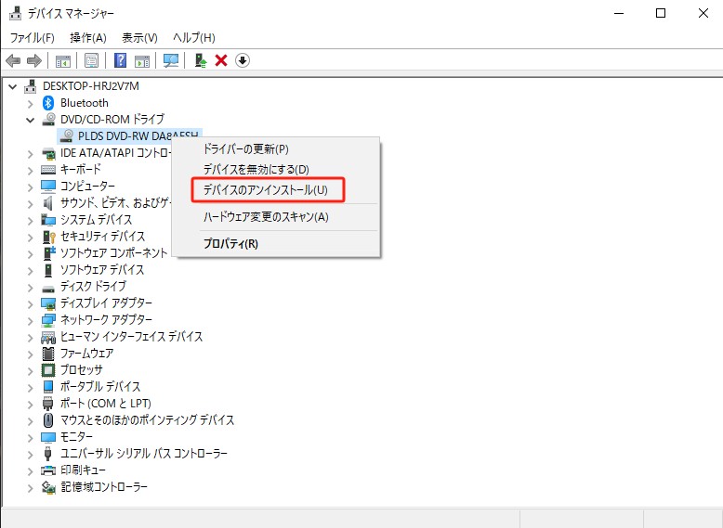Click the キーボード keyboard icon

point(48,170)
